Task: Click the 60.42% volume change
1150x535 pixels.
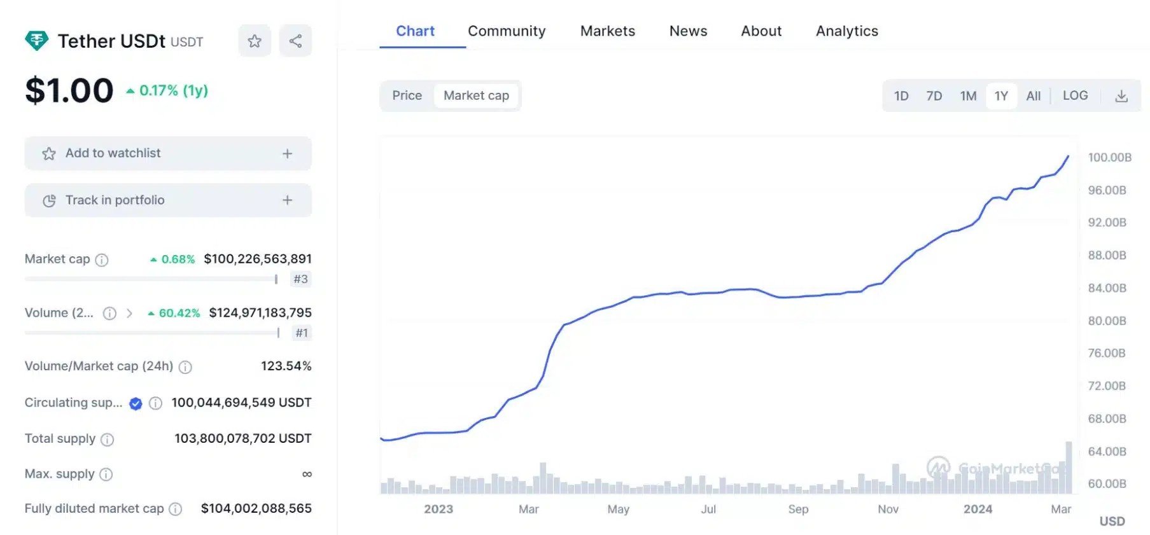Action: (x=174, y=313)
